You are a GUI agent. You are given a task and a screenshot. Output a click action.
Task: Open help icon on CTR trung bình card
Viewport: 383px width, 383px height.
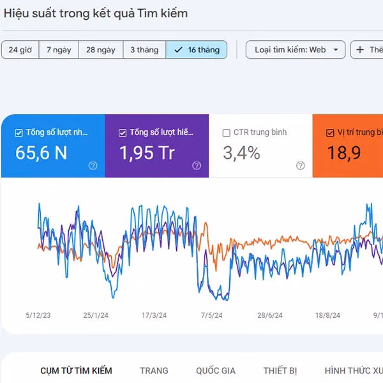pyautogui.click(x=301, y=165)
